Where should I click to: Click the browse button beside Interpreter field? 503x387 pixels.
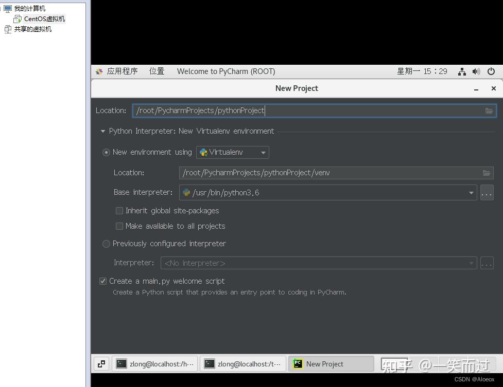pyautogui.click(x=487, y=263)
